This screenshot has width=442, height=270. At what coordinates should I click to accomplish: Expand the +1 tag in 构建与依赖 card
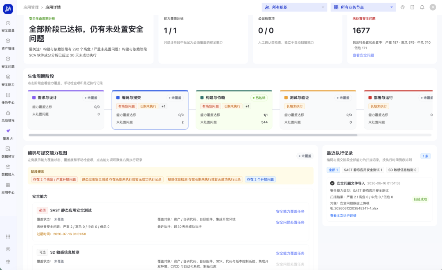tap(247, 106)
